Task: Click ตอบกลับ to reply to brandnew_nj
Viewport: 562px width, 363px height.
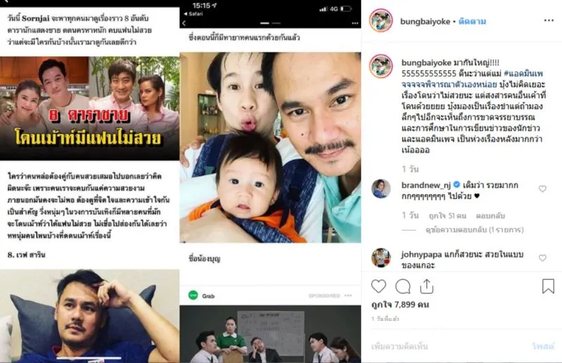Action: (490, 215)
